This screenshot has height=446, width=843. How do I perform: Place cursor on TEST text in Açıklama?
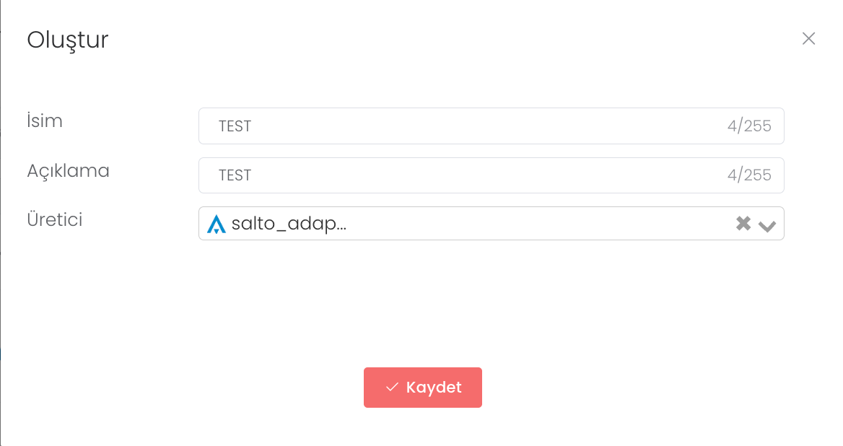tap(235, 175)
